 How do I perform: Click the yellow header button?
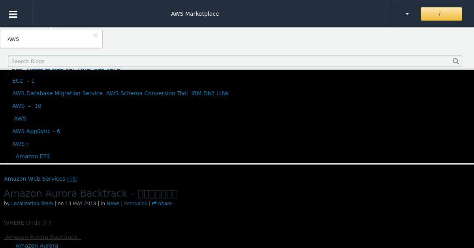click(x=441, y=14)
